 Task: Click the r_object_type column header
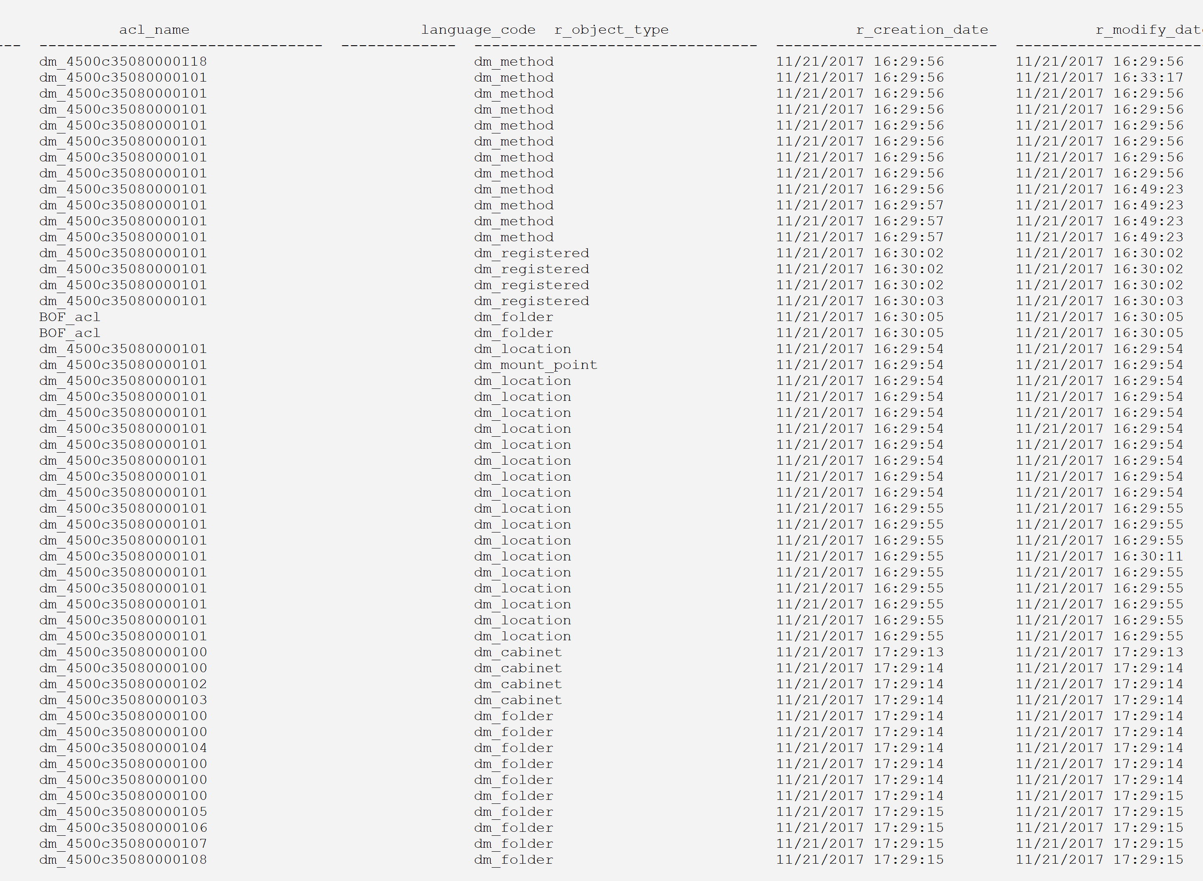pos(611,30)
